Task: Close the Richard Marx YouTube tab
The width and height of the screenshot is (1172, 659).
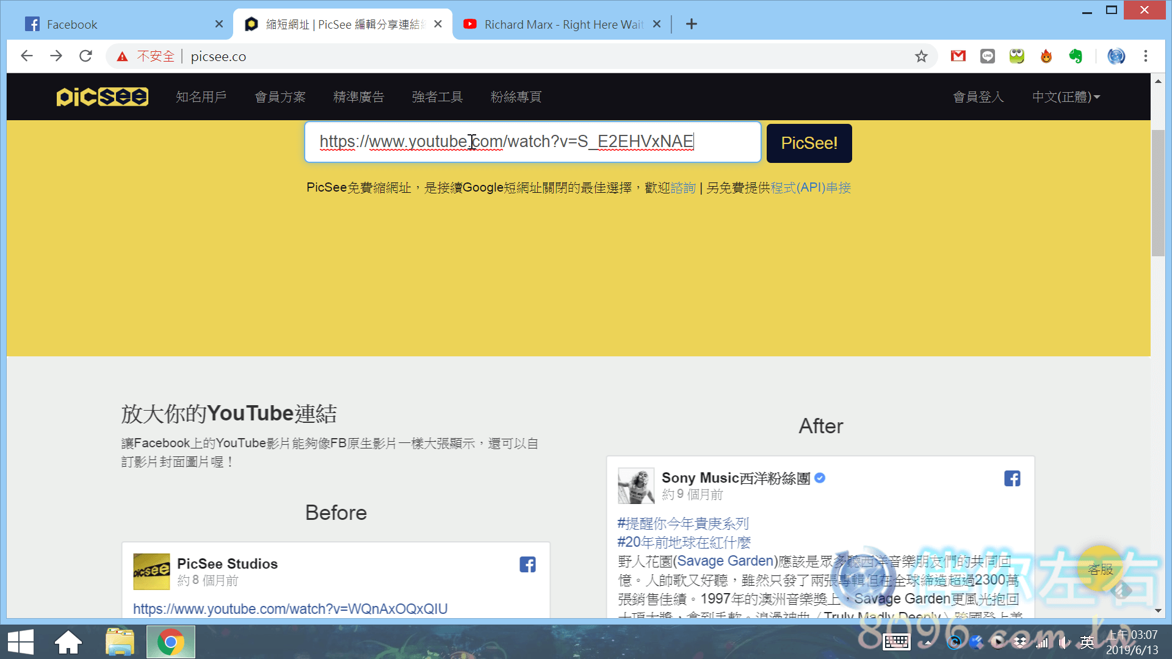Action: [x=657, y=24]
